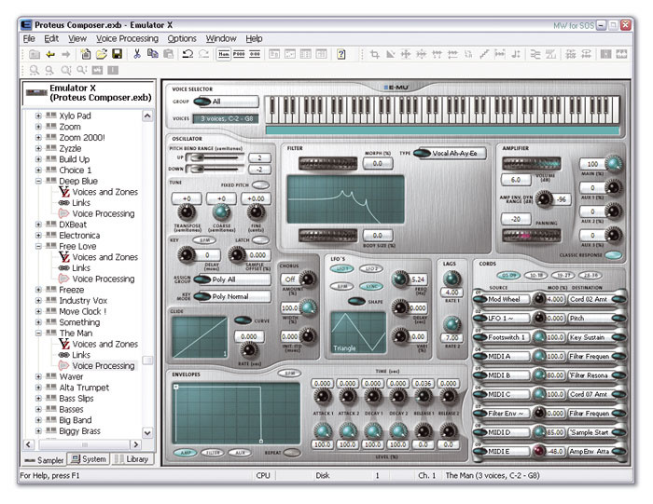The width and height of the screenshot is (653, 504).
Task: Select the LFO 2 button
Action: click(x=371, y=270)
